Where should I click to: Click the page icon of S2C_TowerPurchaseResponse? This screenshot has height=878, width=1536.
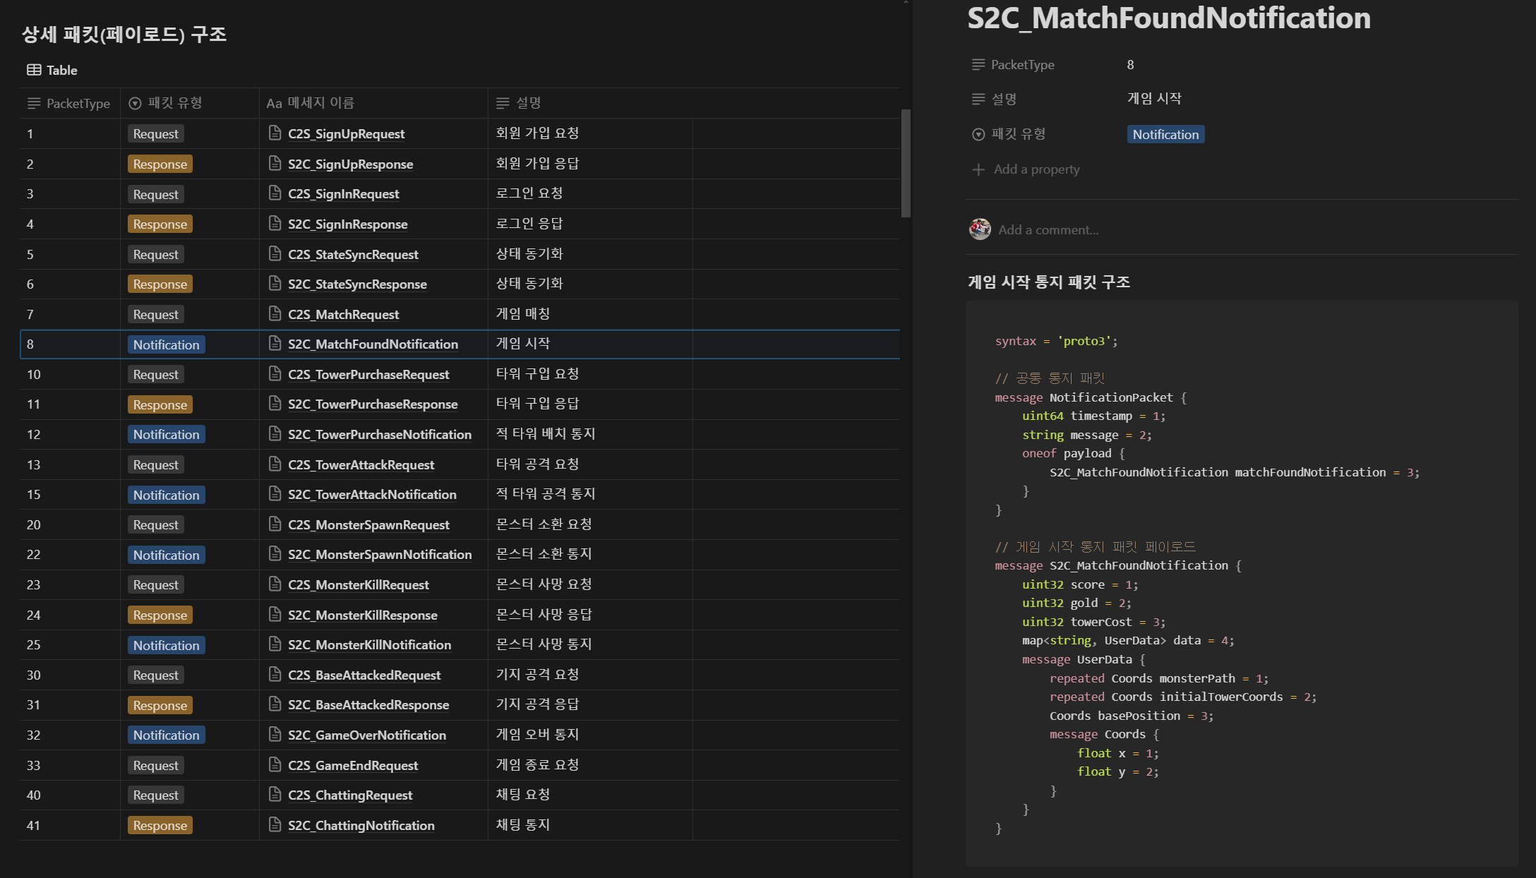tap(275, 403)
